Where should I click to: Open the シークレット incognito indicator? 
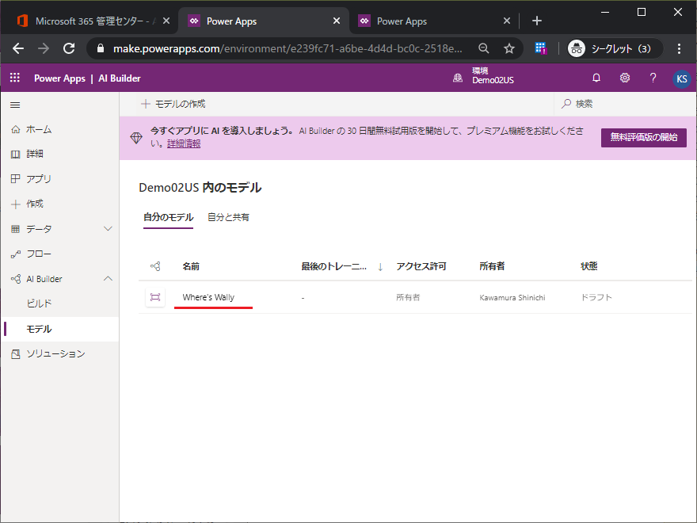point(614,48)
